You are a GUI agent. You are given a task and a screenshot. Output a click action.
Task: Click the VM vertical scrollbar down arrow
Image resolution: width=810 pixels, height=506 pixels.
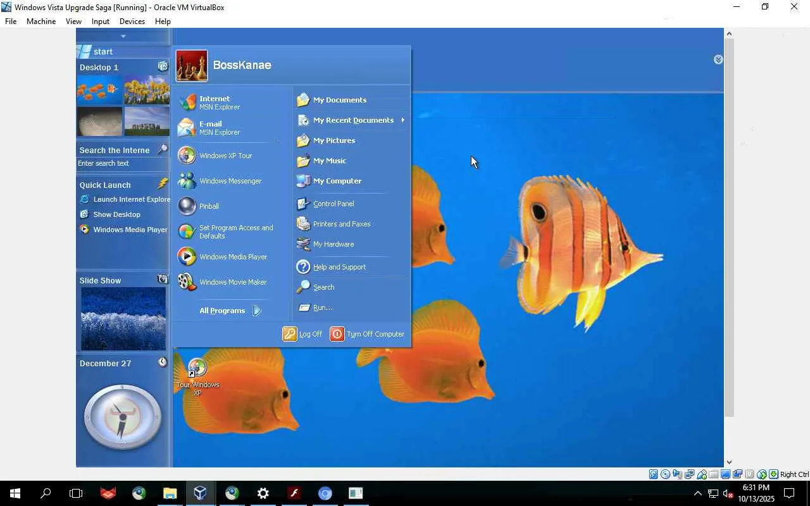point(729,462)
